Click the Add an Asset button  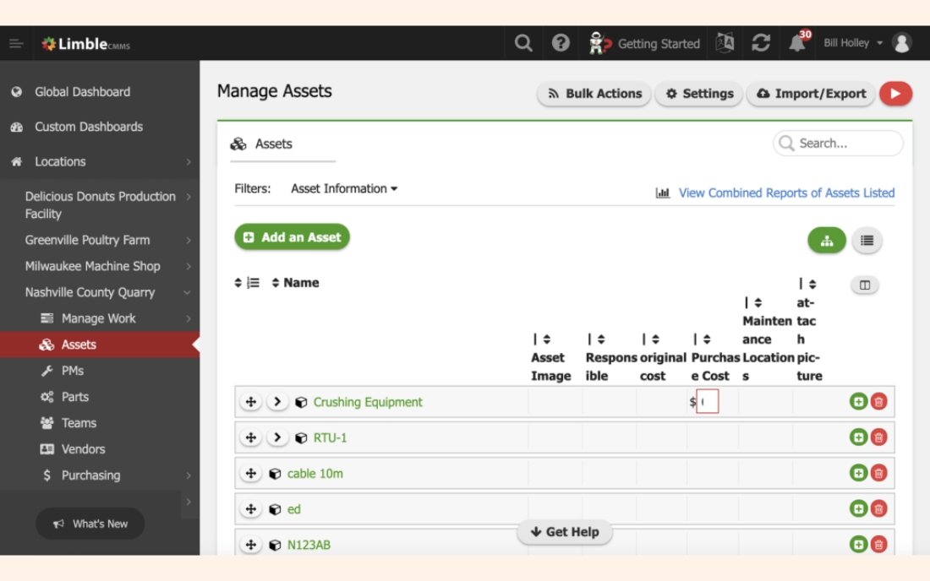[292, 237]
